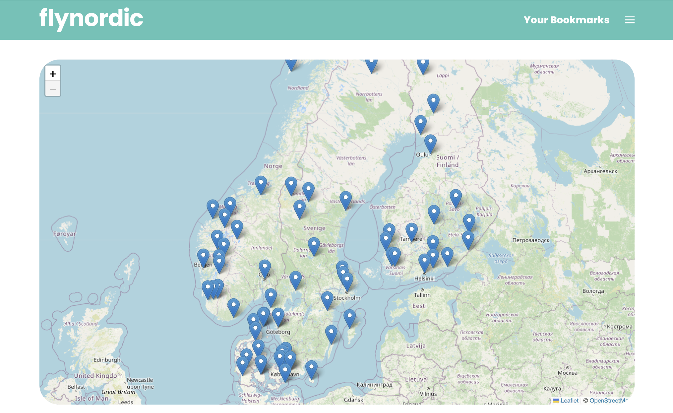This screenshot has width=673, height=413.
Task: Open the OpenStreetMap attribution link
Action: click(x=608, y=400)
